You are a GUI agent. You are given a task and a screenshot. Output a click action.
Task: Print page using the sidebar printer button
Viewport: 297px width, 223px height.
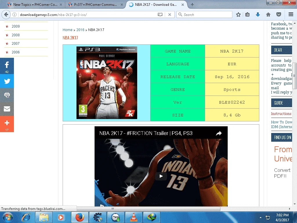(x=7, y=95)
